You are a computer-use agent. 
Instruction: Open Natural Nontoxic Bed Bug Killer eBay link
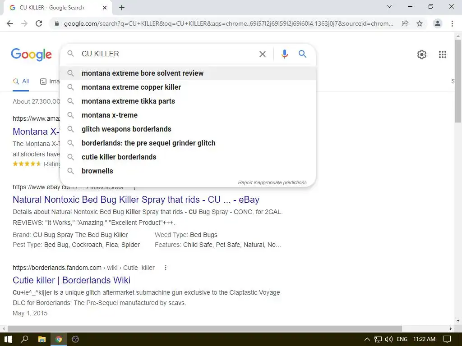point(136,200)
